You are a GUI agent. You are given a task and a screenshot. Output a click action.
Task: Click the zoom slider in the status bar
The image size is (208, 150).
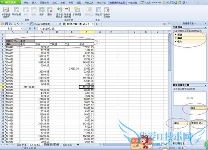pyautogui.click(x=196, y=148)
